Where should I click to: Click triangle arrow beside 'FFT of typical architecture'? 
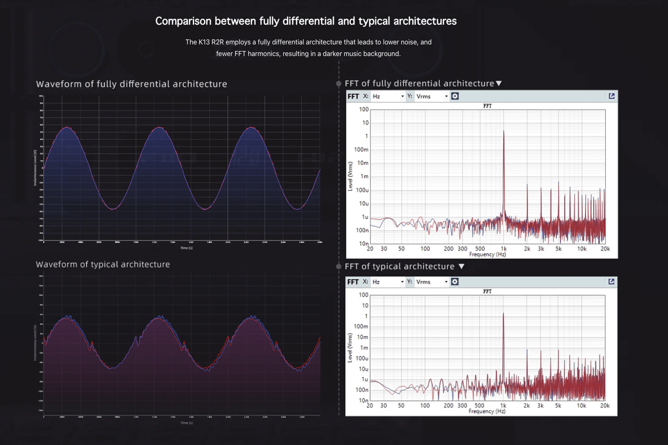pos(461,267)
